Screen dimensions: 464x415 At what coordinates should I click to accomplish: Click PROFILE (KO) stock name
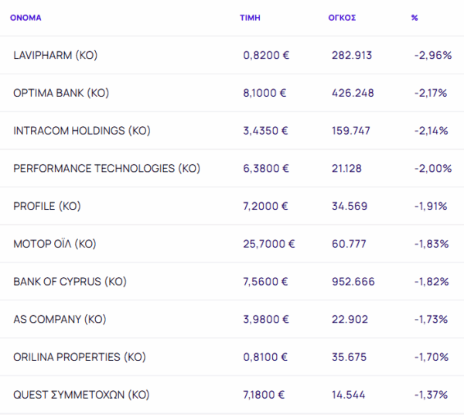point(46,206)
